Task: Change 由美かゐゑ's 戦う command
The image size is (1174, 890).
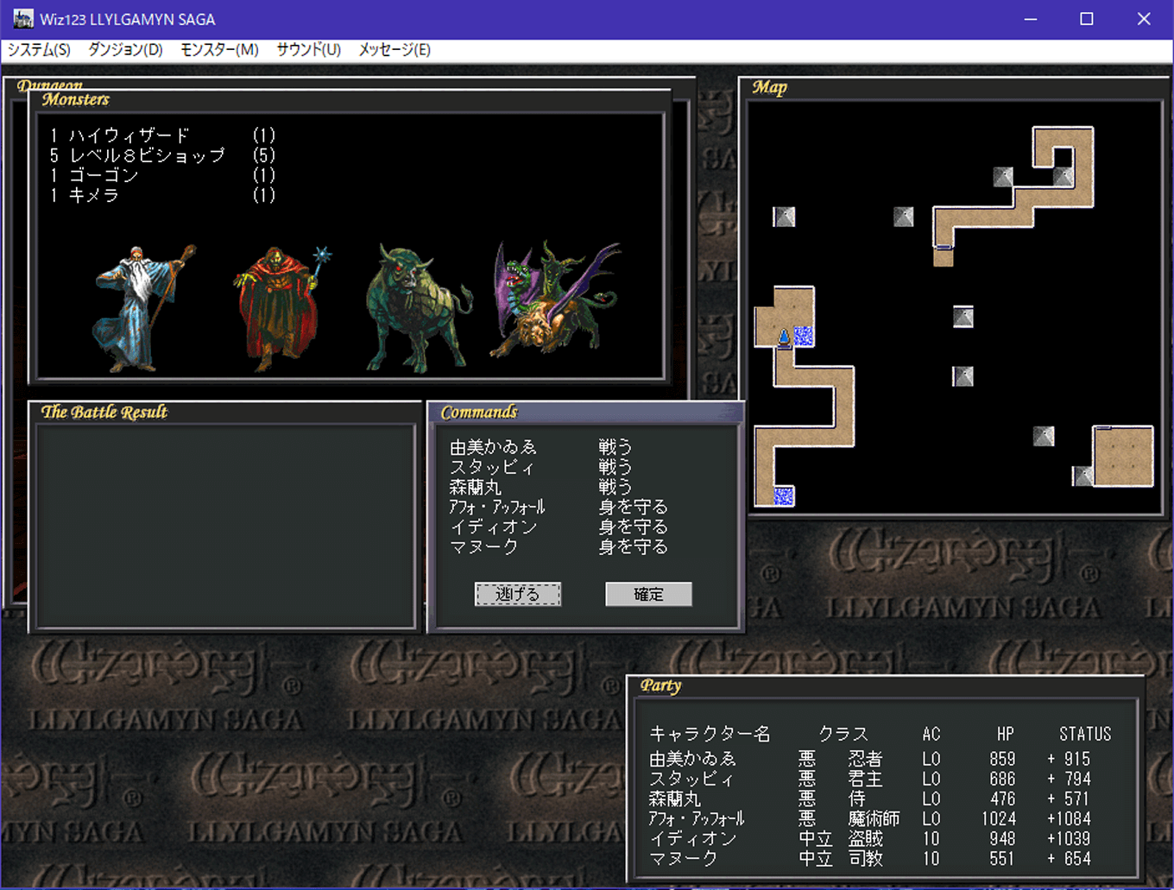Action: (x=615, y=447)
